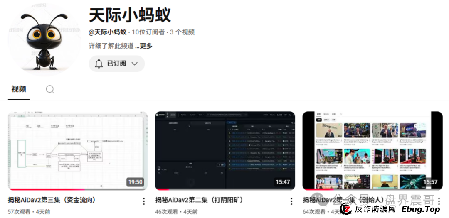This screenshot has width=449, height=218.
Task: Click title 揭秘AiDav2第二集（打阴阳矿）
Action: pos(200,200)
